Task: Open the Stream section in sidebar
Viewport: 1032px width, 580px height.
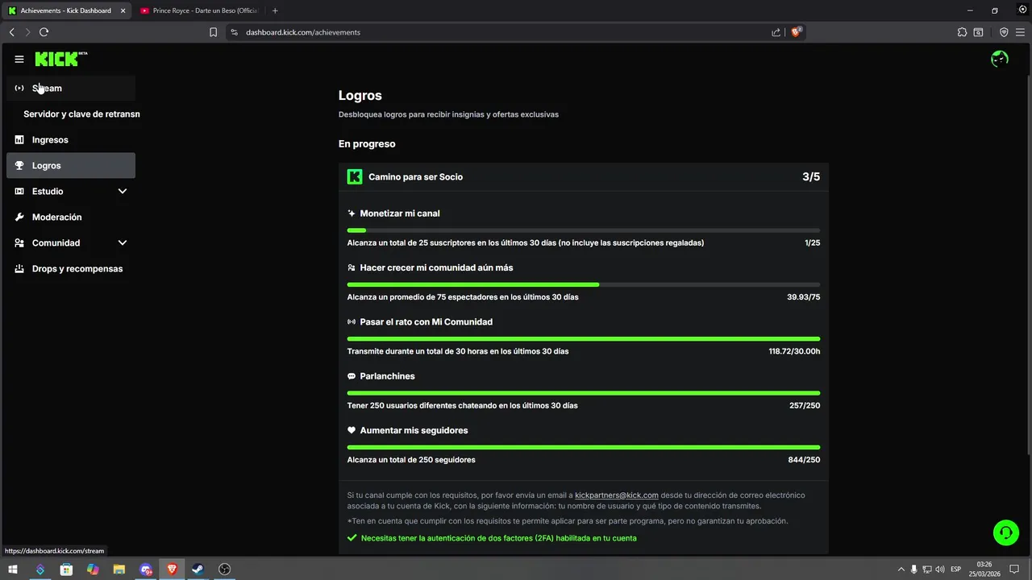Action: [71, 88]
